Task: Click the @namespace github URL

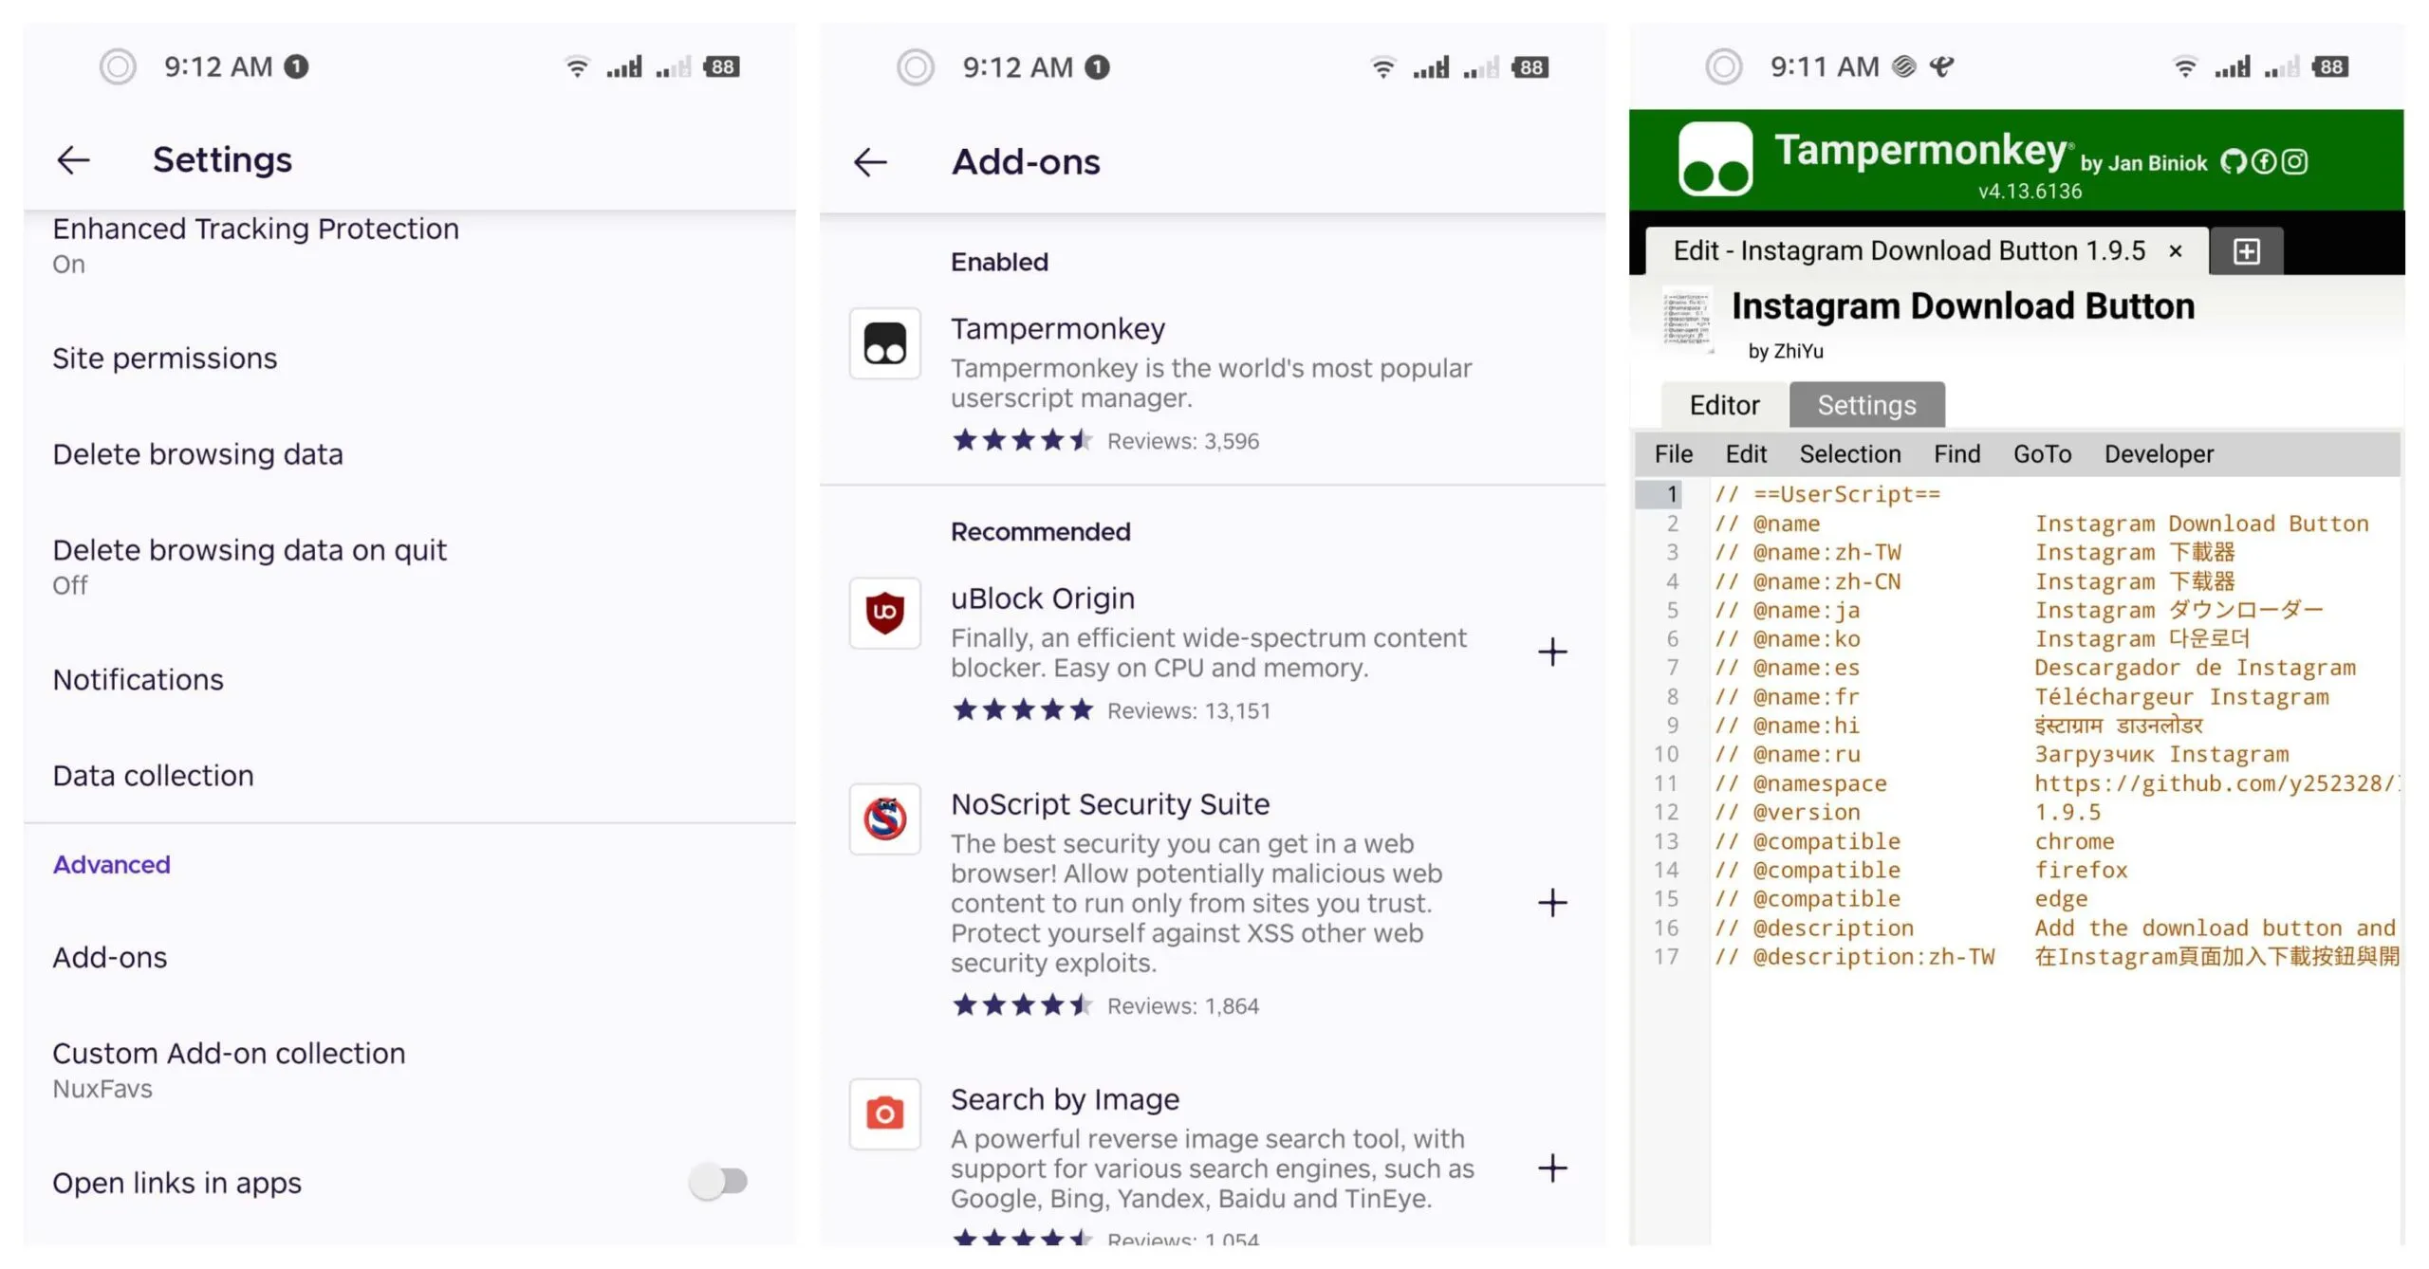Action: pyautogui.click(x=2216, y=783)
